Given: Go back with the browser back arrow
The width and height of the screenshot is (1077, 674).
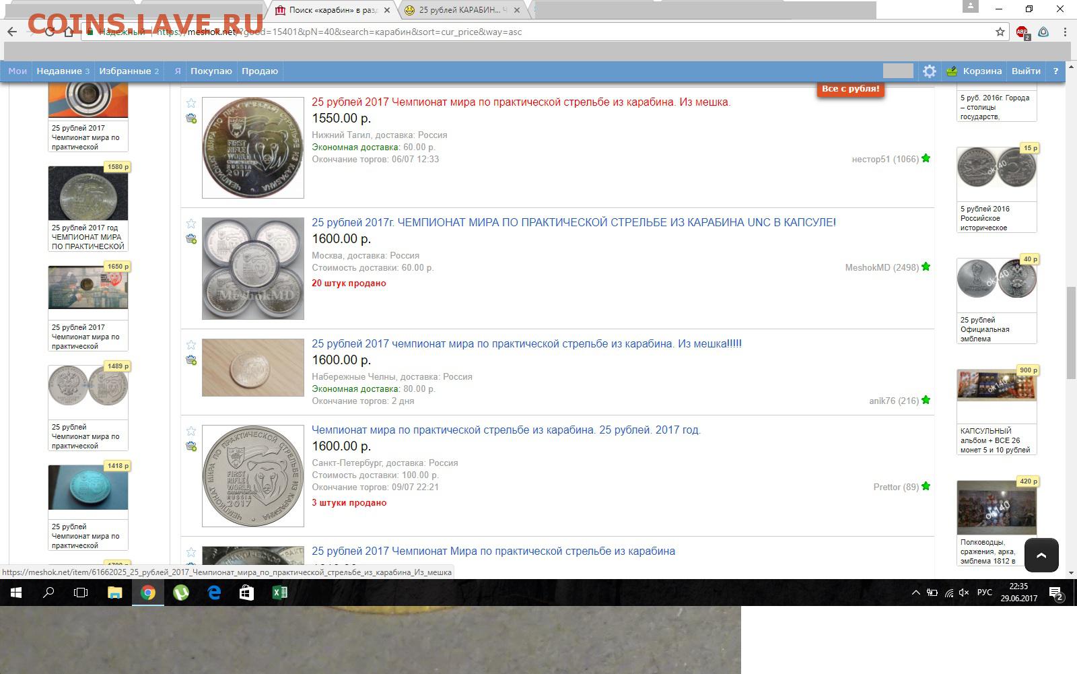Looking at the screenshot, I should [x=12, y=32].
